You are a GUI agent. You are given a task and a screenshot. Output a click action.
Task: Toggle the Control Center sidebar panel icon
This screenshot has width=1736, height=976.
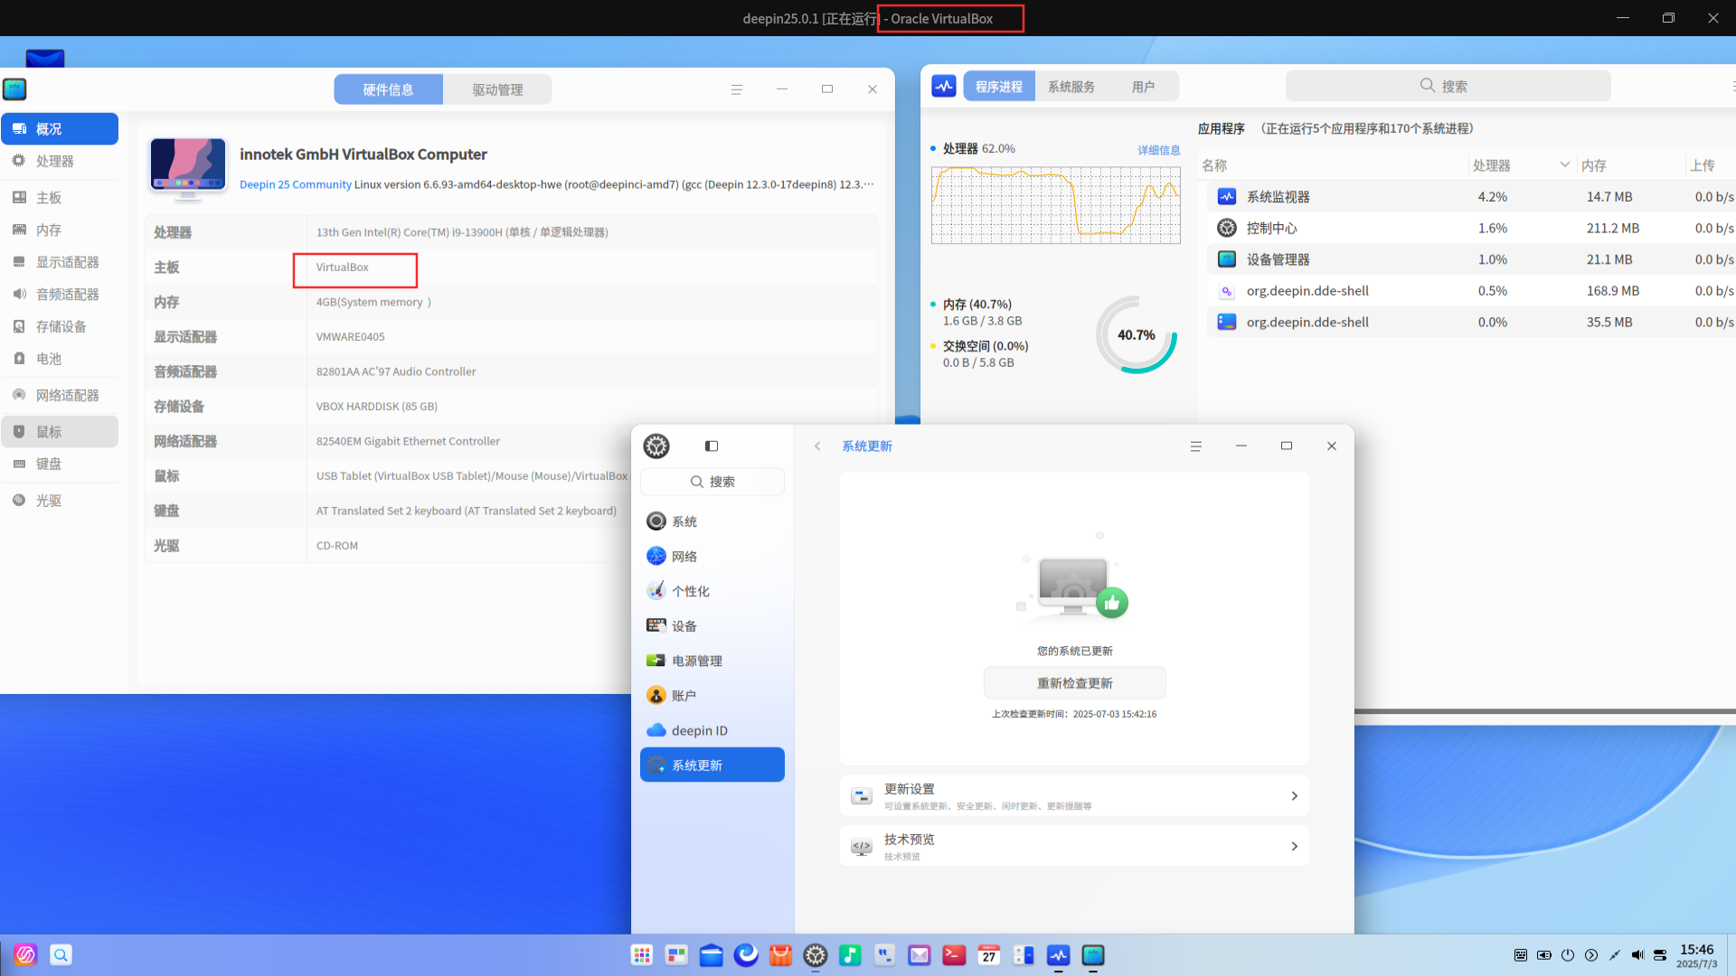712,446
